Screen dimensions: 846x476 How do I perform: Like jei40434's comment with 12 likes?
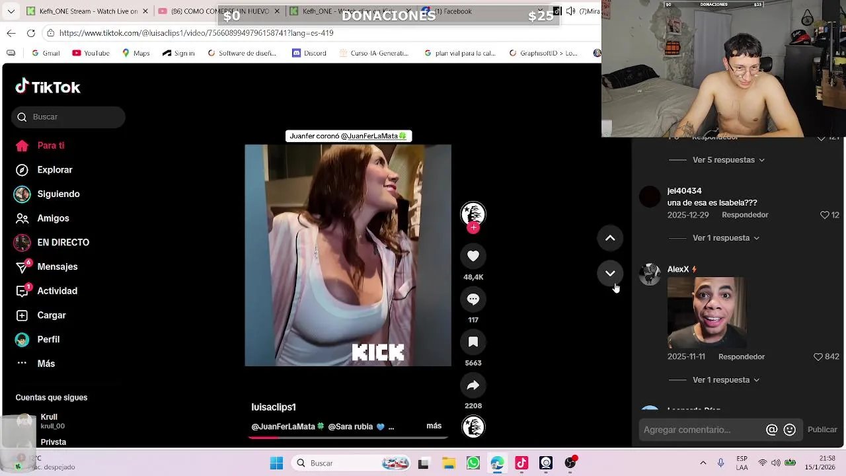824,215
